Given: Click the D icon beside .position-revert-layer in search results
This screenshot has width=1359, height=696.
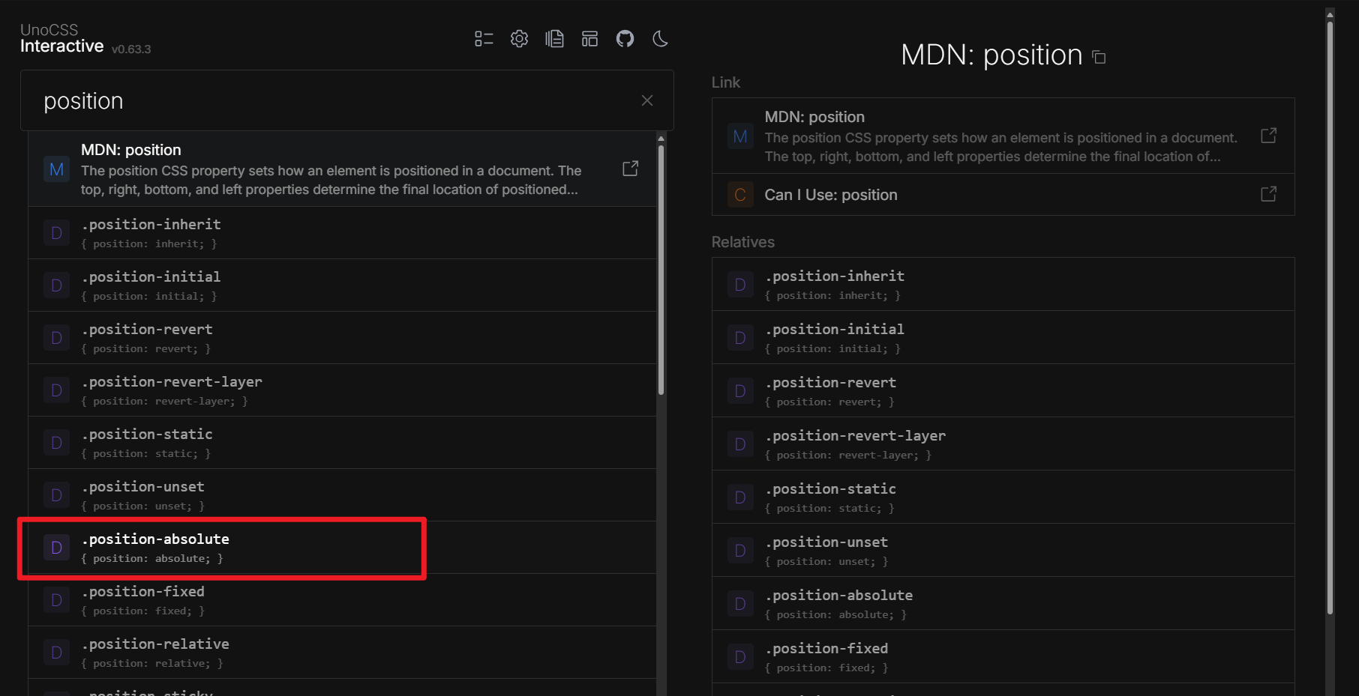Looking at the screenshot, I should coord(56,390).
